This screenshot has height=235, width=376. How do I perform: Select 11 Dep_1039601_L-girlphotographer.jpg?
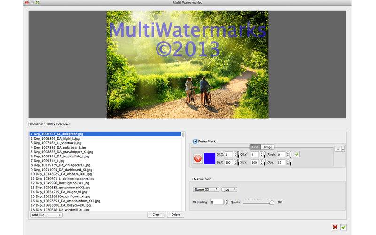[x=105, y=179]
